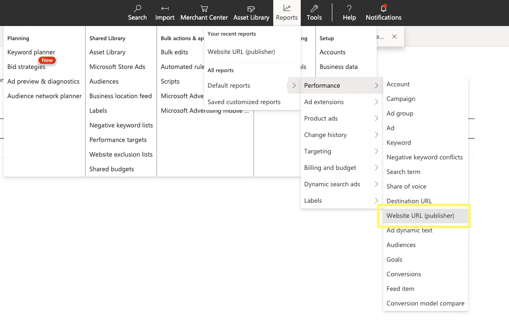Screen dimensions: 509x321
Task: Open the Tools wrench icon
Action: coord(314,8)
